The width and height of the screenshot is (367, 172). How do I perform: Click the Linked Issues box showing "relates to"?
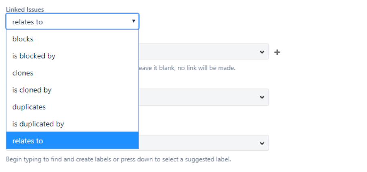(x=72, y=21)
